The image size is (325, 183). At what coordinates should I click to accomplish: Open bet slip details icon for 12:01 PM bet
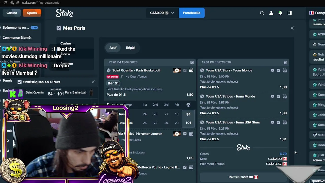[285, 62]
